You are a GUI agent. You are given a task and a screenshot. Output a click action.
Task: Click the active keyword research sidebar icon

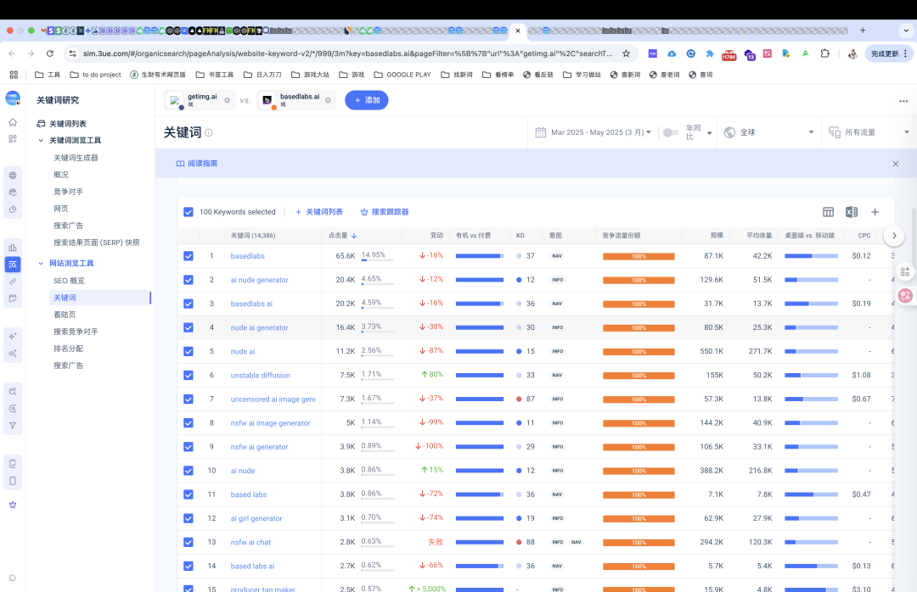(x=13, y=265)
